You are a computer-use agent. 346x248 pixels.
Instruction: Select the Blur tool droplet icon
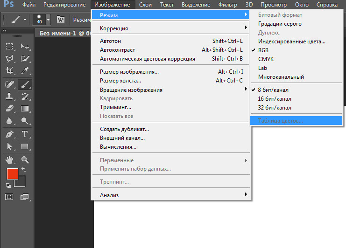click(9, 121)
